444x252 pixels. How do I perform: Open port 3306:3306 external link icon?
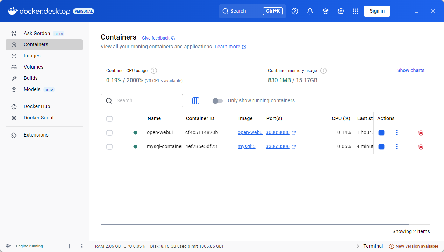tap(294, 147)
